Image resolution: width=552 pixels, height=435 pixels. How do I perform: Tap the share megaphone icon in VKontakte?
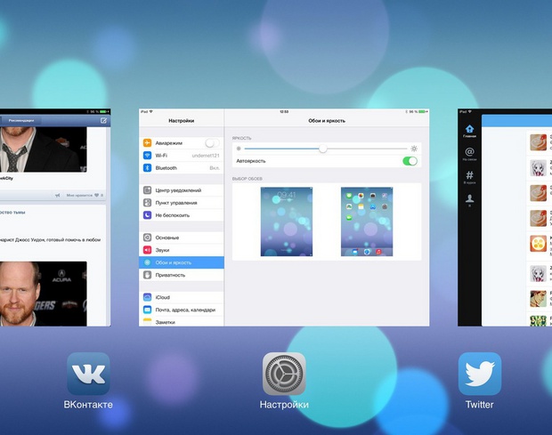coord(57,195)
